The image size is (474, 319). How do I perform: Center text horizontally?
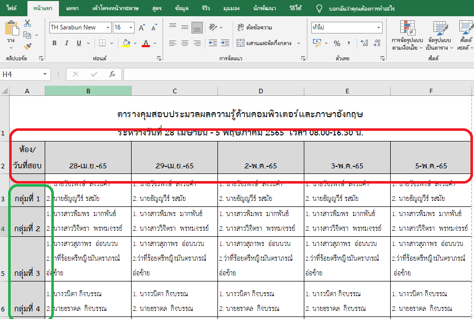(185, 43)
